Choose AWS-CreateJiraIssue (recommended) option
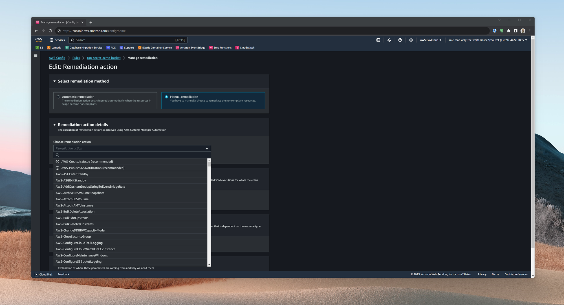The height and width of the screenshot is (305, 564). (x=87, y=162)
